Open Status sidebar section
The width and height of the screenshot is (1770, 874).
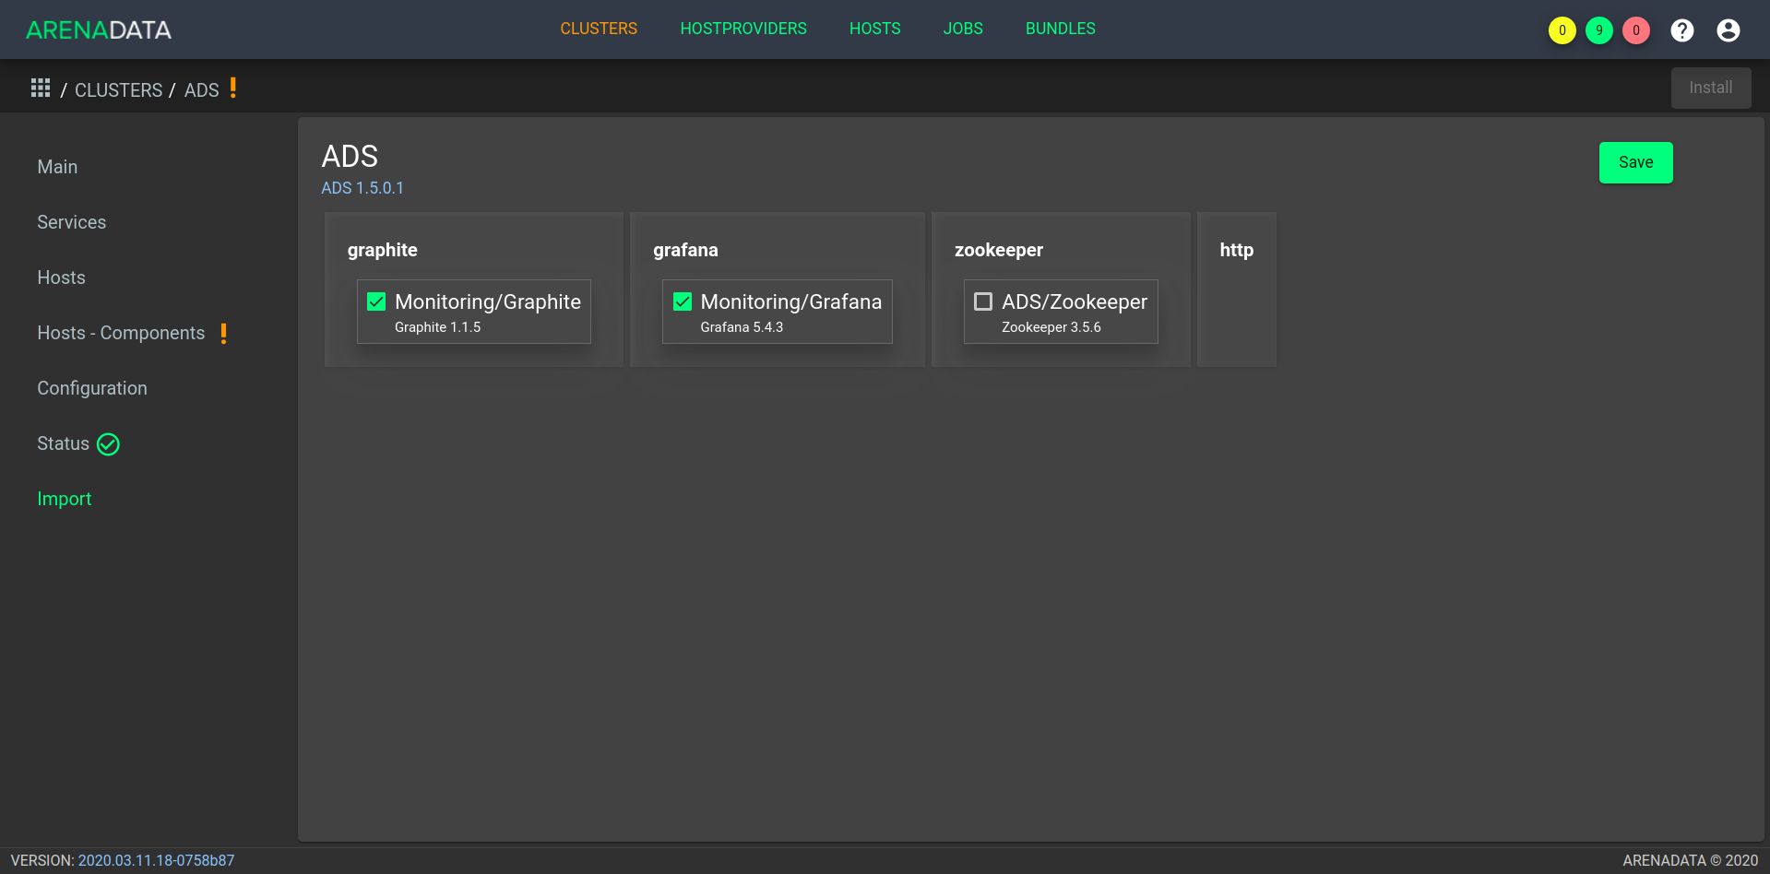click(63, 443)
